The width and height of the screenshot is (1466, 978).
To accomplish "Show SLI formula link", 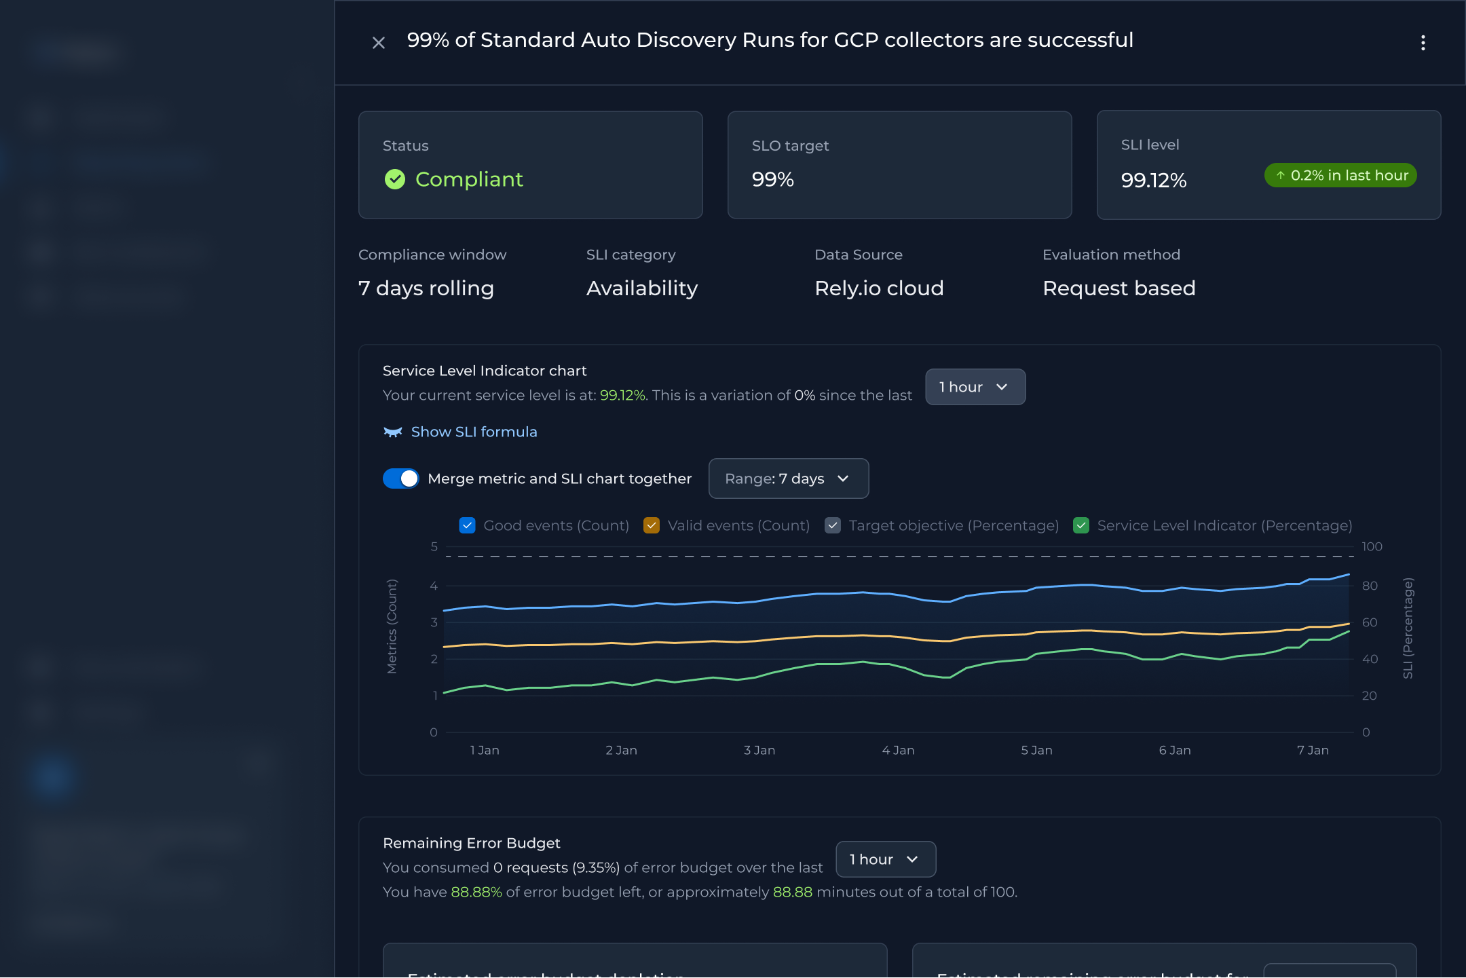I will point(474,432).
